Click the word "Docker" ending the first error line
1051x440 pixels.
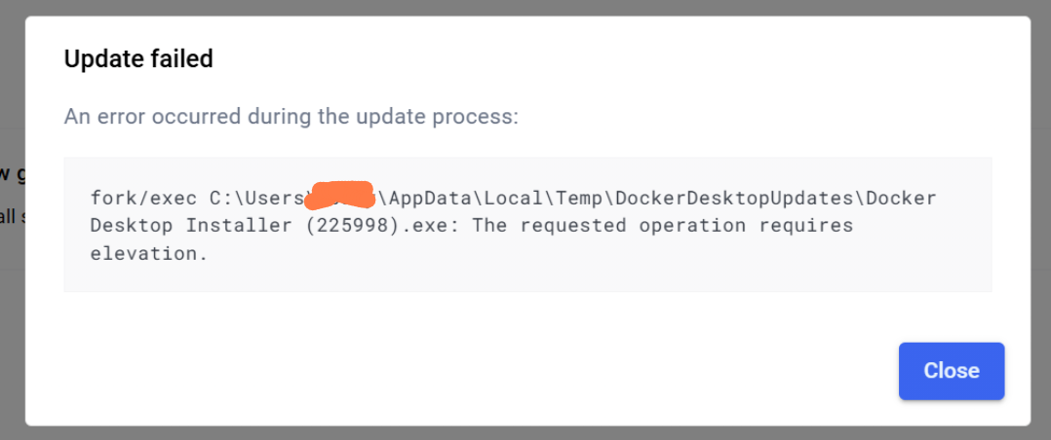(x=901, y=198)
